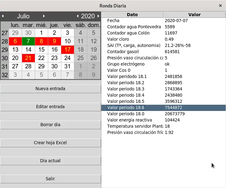
Task: Jump to Día actual
Action: [x=50, y=161]
